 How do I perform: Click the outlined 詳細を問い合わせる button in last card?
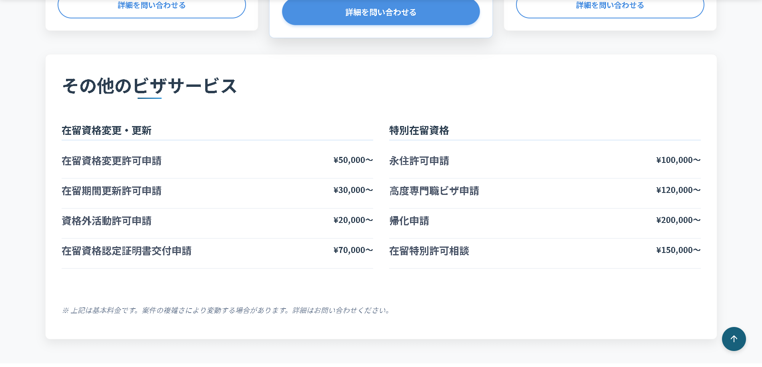pyautogui.click(x=610, y=7)
